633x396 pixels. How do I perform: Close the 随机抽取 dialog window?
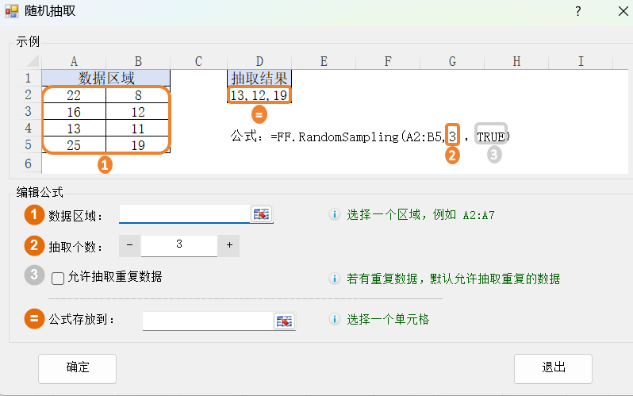614,11
